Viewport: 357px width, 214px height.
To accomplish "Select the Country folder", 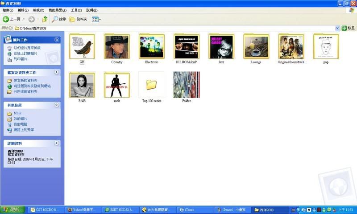I will point(117,46).
